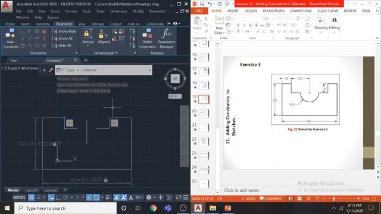Toggle ortho mode in status bar
The height and width of the screenshot is (214, 381).
[58, 197]
